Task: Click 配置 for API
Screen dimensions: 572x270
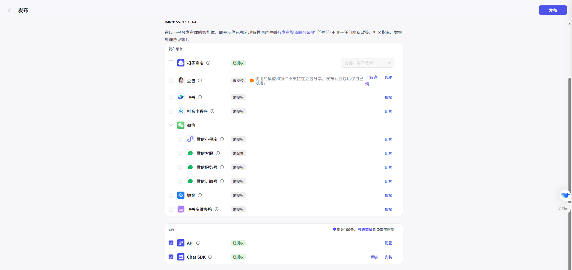Action: point(388,243)
